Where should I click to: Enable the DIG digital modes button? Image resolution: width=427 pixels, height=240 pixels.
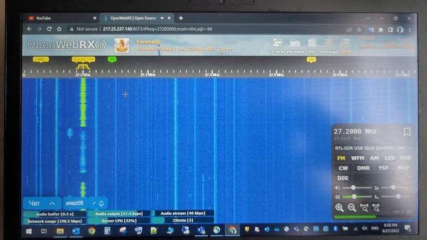(342, 178)
